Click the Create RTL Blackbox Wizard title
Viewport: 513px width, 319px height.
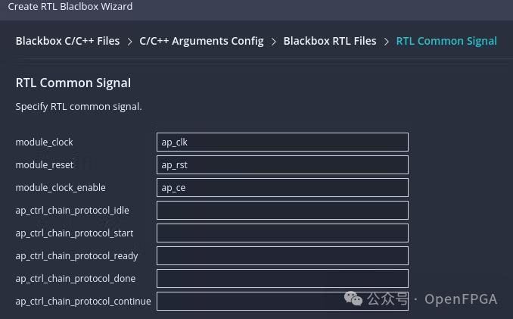(70, 7)
